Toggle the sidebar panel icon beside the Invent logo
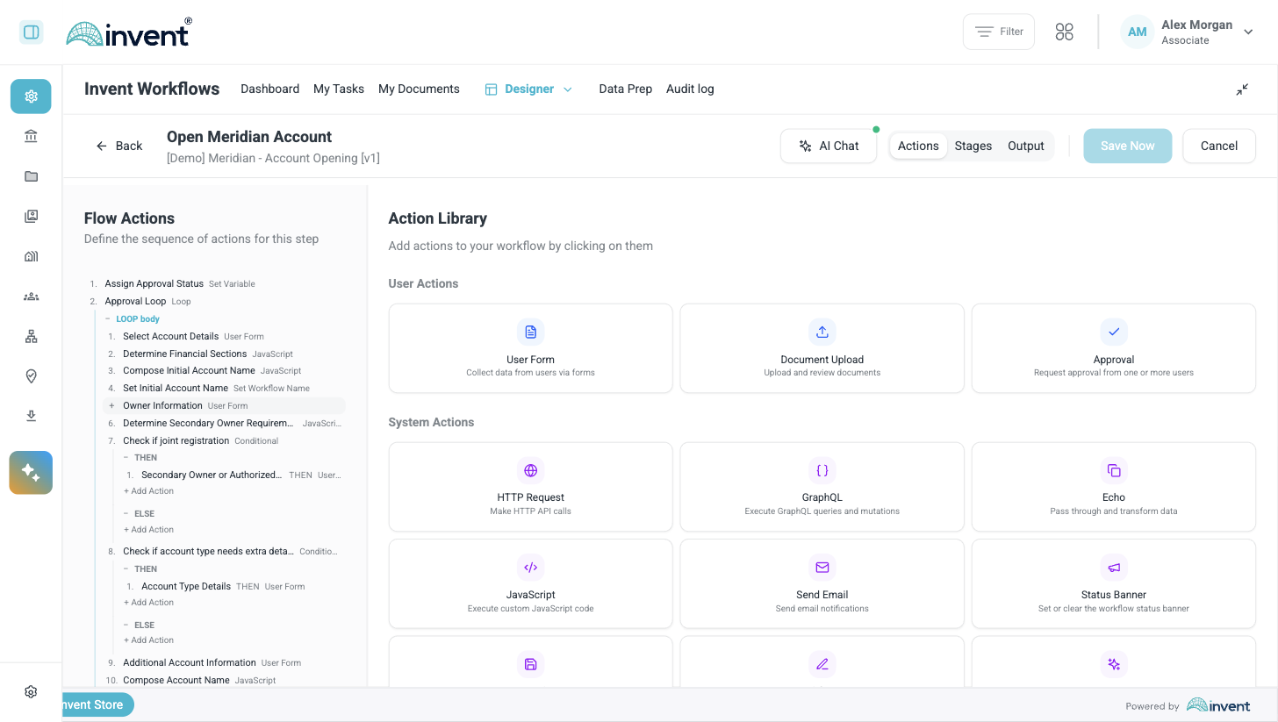This screenshot has width=1278, height=722. point(32,32)
